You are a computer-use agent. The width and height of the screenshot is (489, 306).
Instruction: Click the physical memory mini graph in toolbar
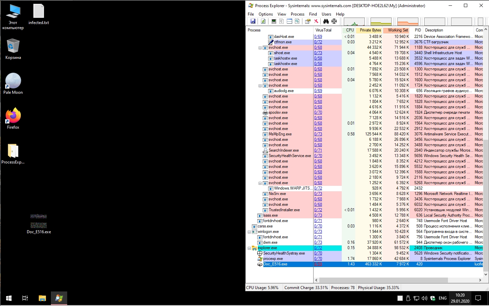pos(408,22)
